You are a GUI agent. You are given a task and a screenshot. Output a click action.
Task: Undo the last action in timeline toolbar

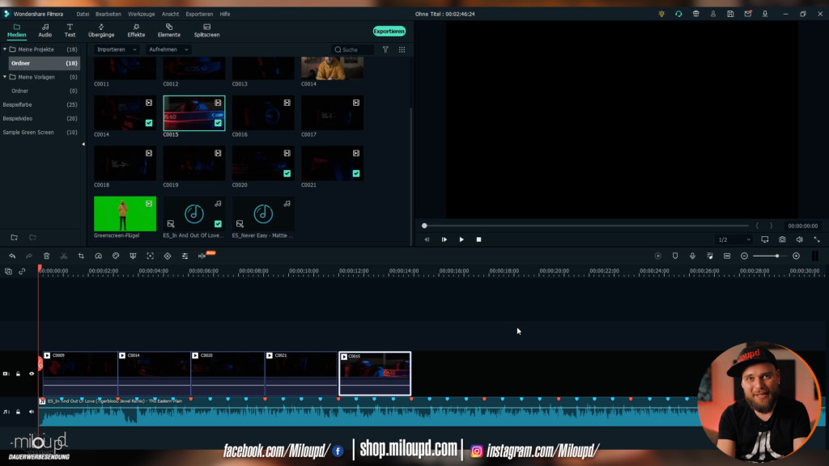click(12, 256)
